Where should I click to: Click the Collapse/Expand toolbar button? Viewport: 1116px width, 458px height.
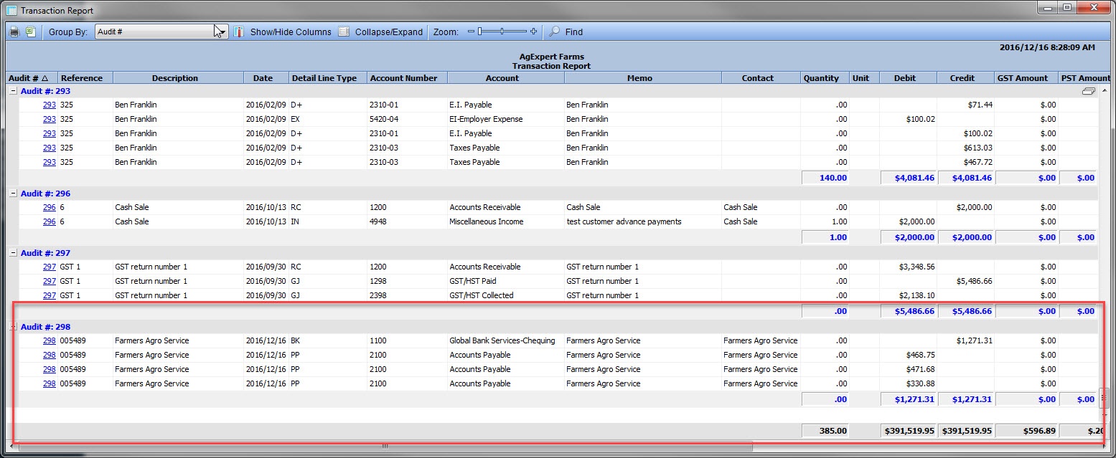[380, 32]
